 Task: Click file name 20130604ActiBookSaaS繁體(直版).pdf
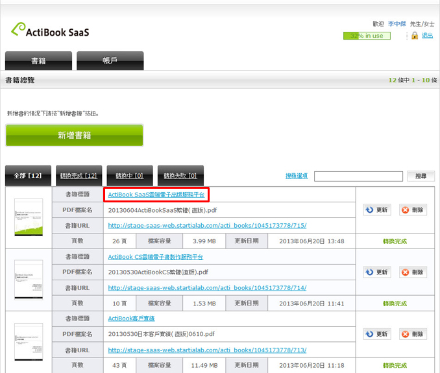162,210
